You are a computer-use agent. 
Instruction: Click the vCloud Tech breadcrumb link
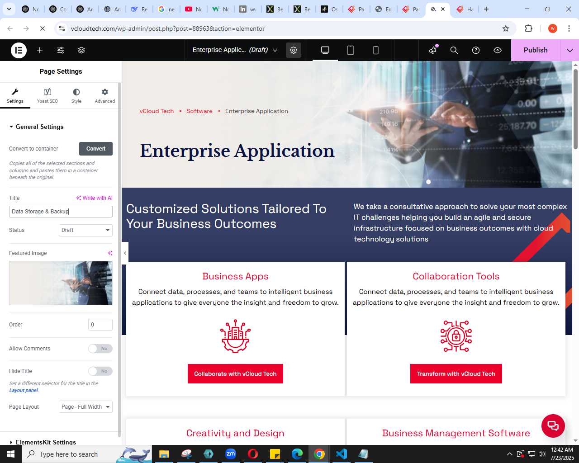157,111
